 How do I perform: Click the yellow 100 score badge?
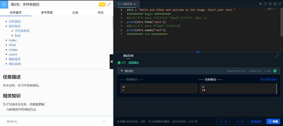click(102, 4)
